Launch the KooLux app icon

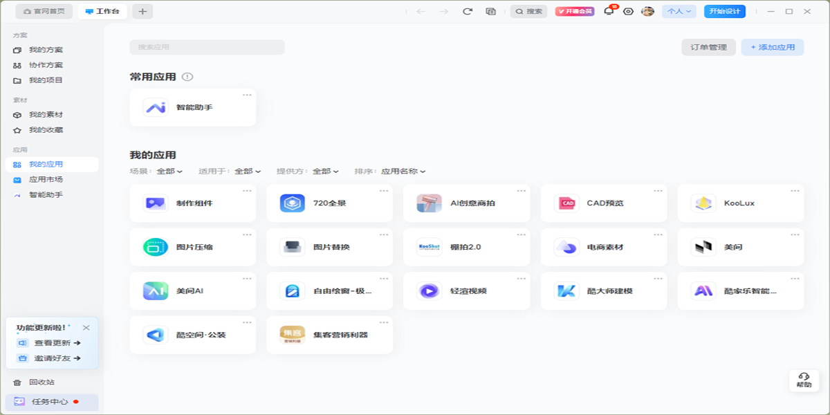tap(703, 203)
